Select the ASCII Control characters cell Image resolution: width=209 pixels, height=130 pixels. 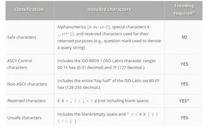[20, 64]
